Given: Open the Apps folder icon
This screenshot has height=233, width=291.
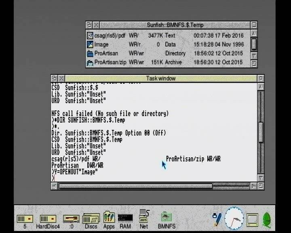Looking at the screenshot, I should pos(109,218).
